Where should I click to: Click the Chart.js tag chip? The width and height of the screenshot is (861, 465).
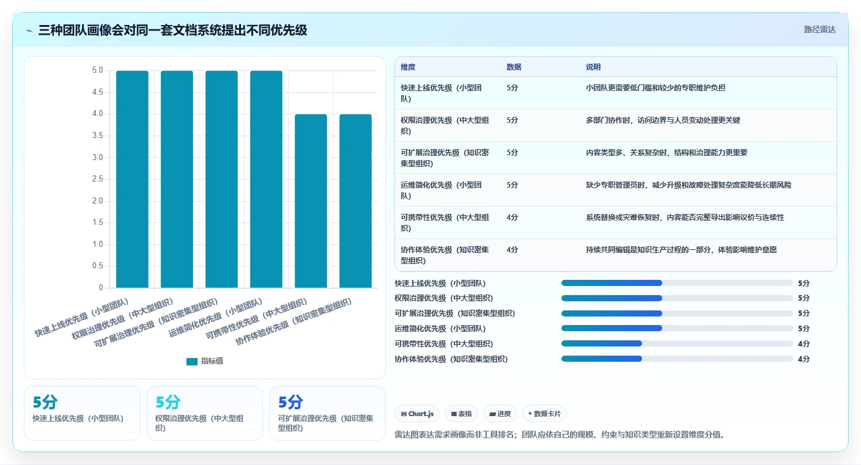coord(417,414)
